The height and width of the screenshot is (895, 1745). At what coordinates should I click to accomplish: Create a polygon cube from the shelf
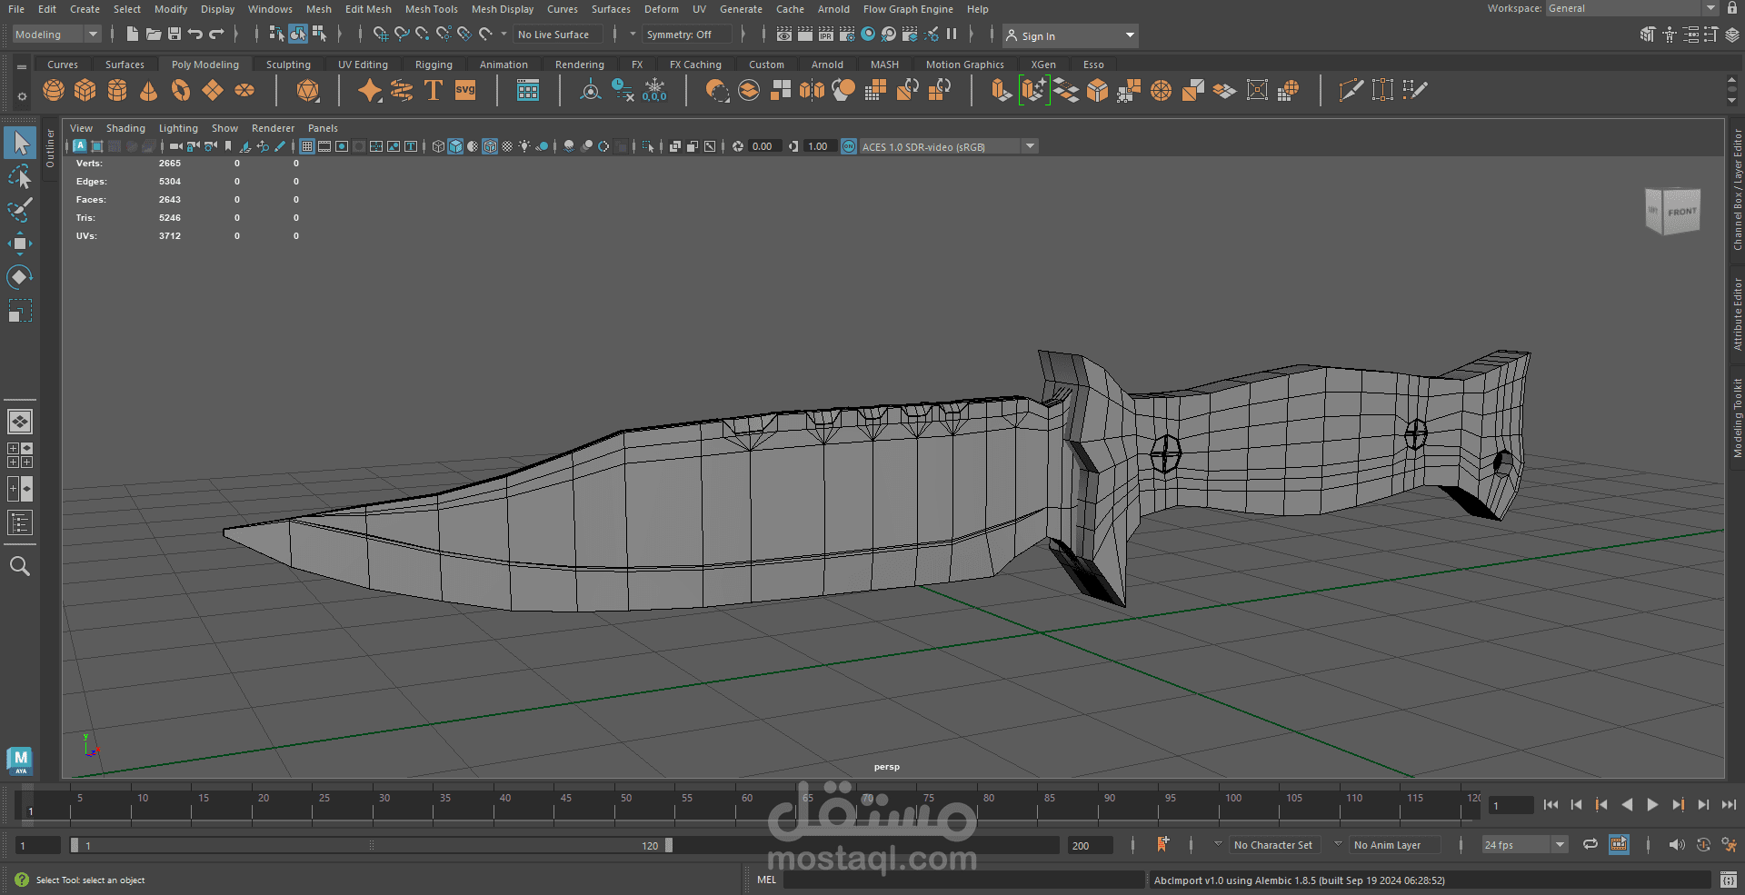[x=85, y=91]
